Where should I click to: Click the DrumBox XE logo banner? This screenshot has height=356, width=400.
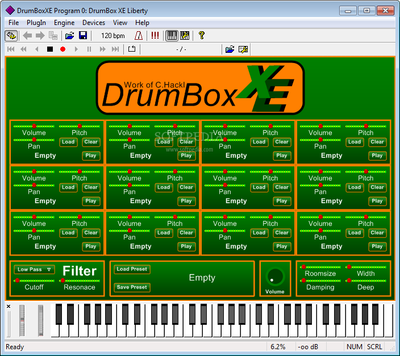click(200, 88)
